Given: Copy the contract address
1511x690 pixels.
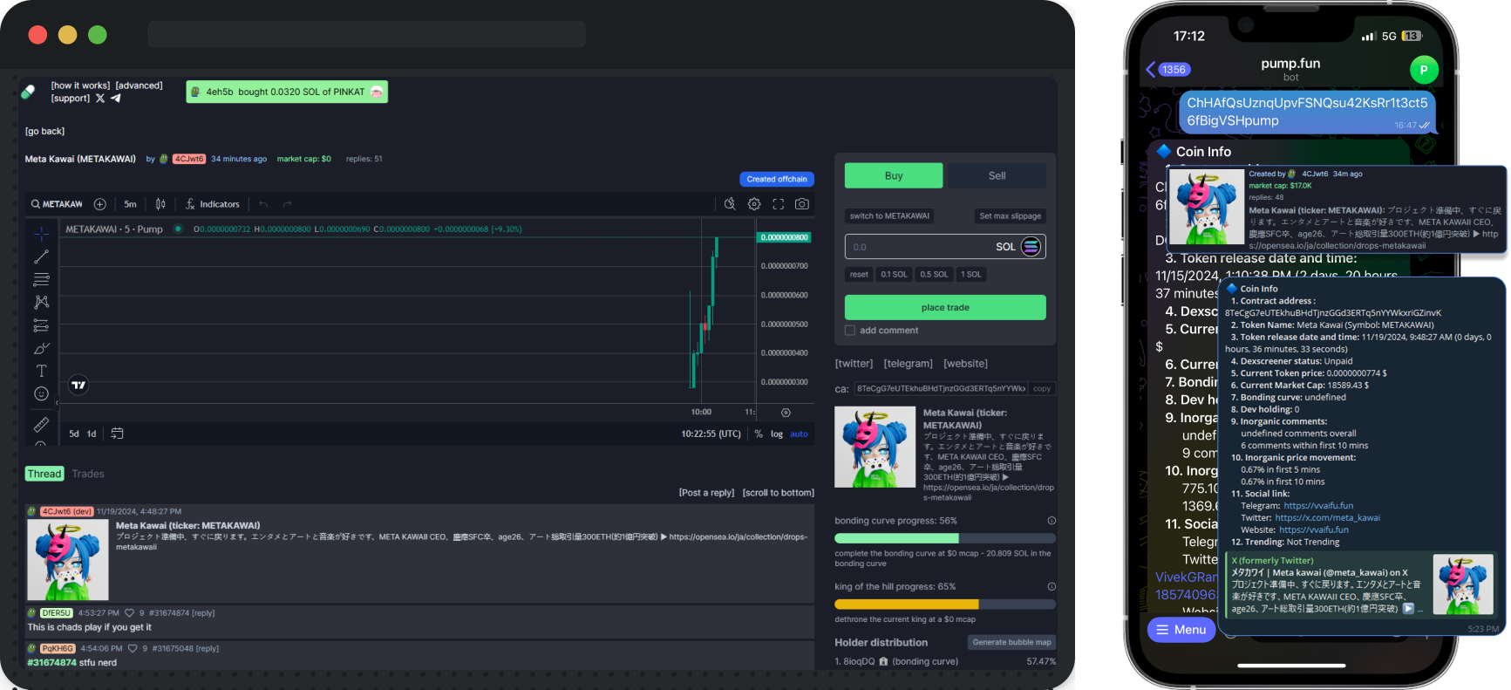Looking at the screenshot, I should point(1042,388).
